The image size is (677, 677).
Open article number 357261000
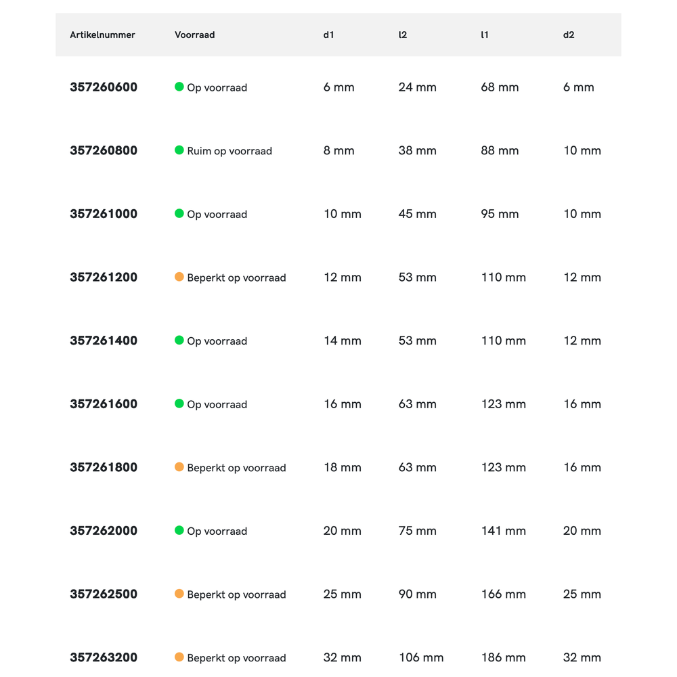click(104, 214)
